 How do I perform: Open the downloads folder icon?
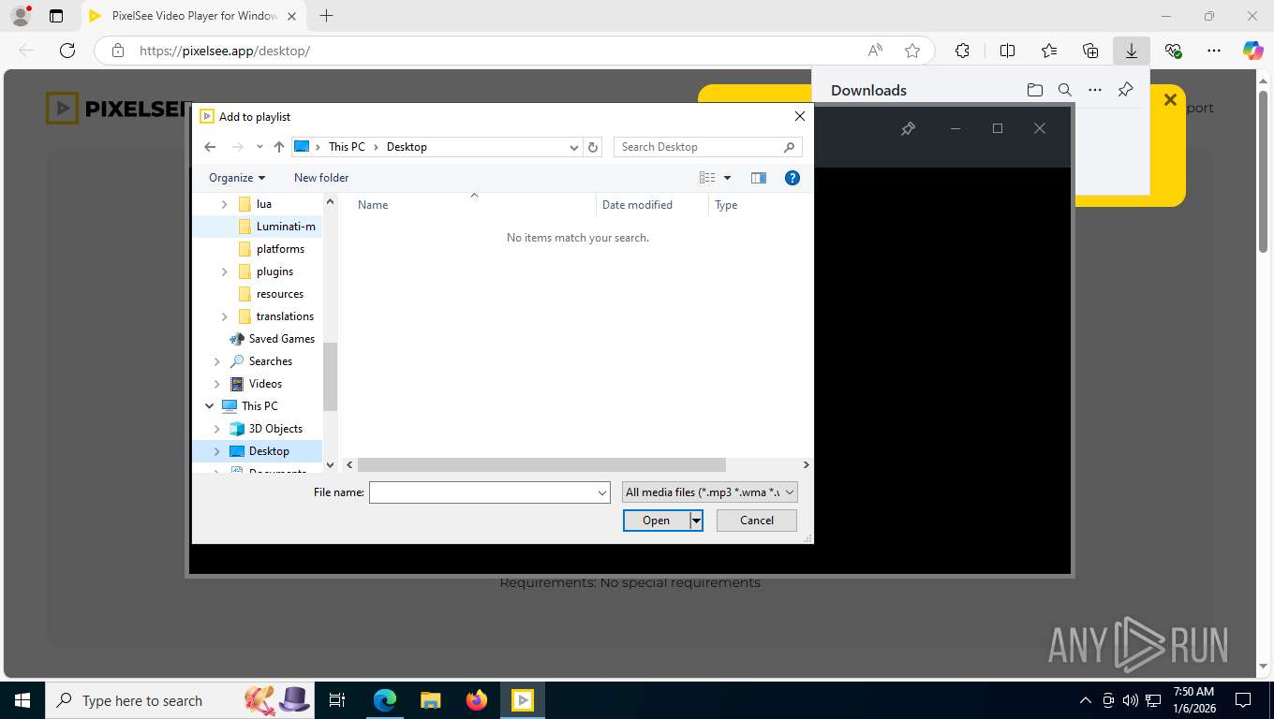[1035, 90]
